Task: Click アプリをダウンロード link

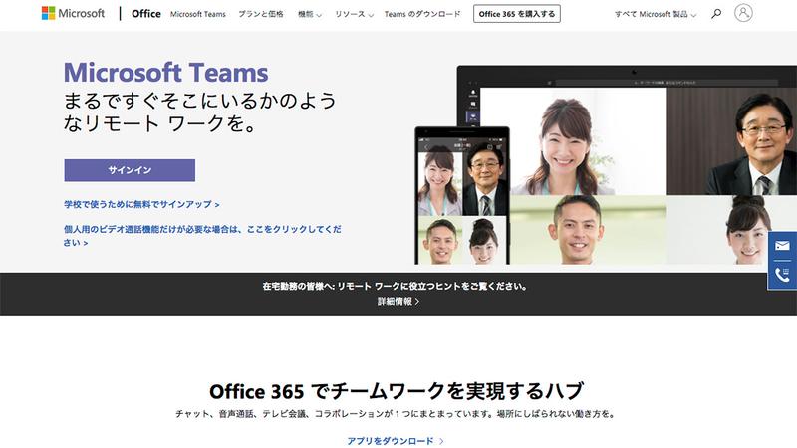Action: click(x=396, y=441)
